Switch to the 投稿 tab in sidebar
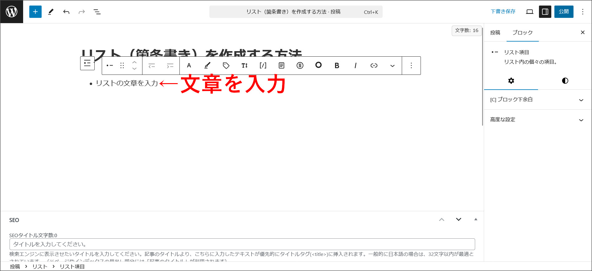The width and height of the screenshot is (592, 271). pyautogui.click(x=495, y=33)
